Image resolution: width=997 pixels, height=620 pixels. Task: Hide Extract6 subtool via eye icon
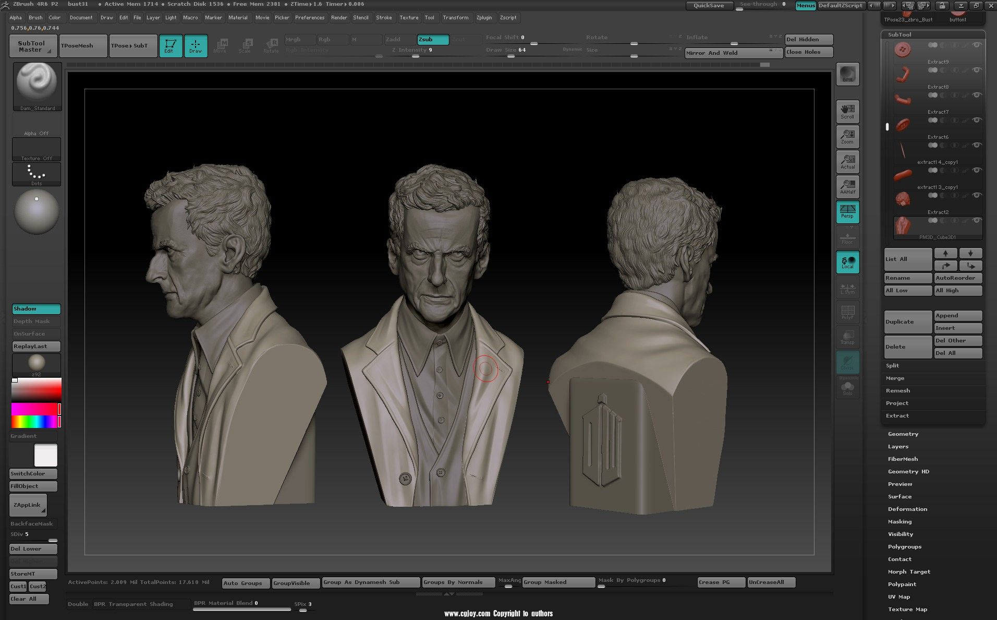click(977, 120)
